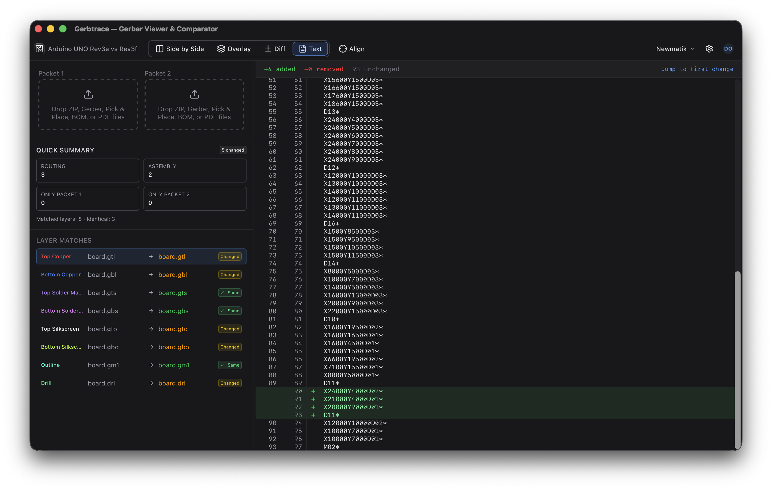Click the Packet 2 upload icon

coord(194,94)
